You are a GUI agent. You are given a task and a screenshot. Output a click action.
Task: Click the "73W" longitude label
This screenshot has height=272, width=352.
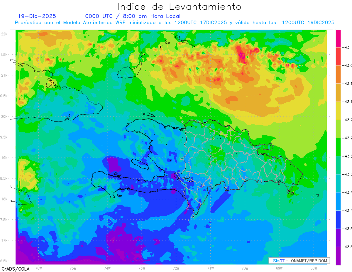(142, 268)
